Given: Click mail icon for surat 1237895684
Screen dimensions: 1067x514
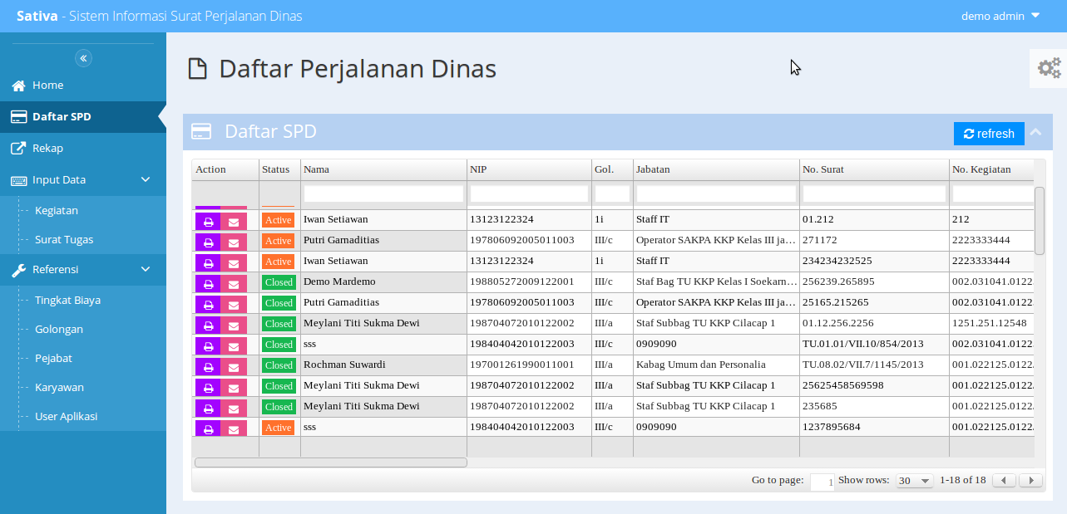Looking at the screenshot, I should [x=234, y=428].
